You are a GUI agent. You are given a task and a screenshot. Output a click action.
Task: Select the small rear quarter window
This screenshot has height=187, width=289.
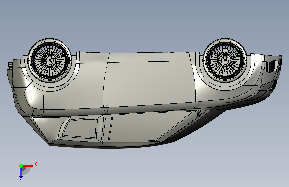coord(80,128)
